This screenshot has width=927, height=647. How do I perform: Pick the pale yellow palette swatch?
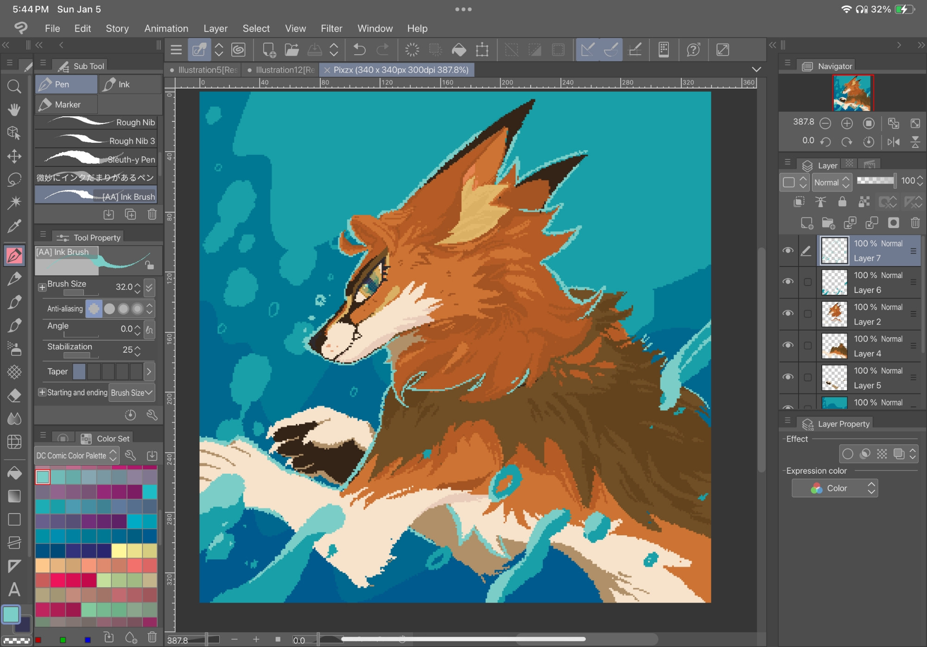119,551
